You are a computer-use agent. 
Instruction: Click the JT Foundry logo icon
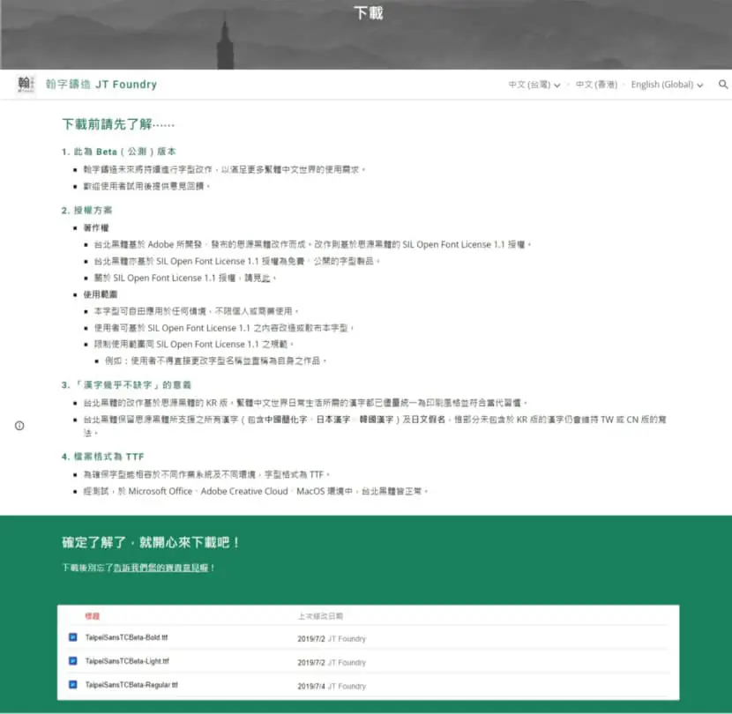point(26,85)
